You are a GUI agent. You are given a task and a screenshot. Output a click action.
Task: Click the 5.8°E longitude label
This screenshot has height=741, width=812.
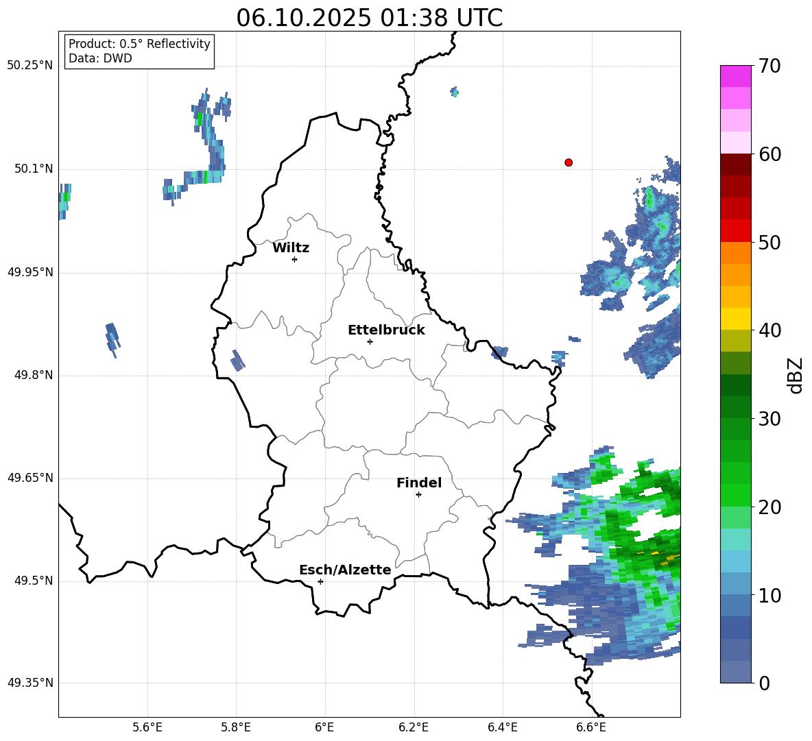point(236,727)
